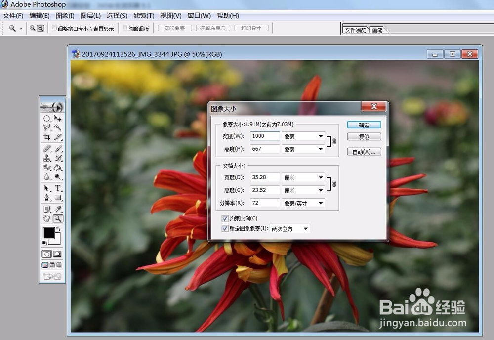Click the pixel width field showing 1000
The height and width of the screenshot is (340, 494).
tap(265, 136)
